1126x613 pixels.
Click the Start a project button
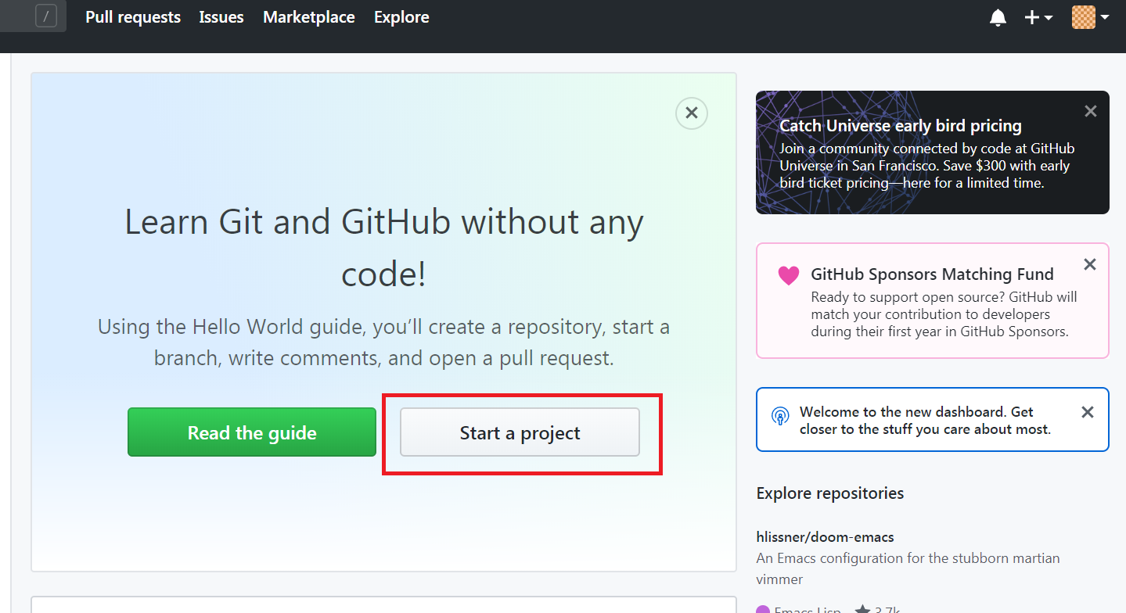[520, 432]
